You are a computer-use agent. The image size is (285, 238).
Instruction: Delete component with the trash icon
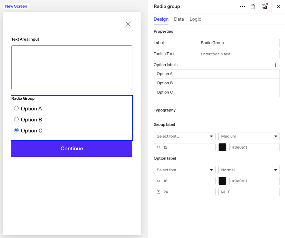(x=253, y=7)
